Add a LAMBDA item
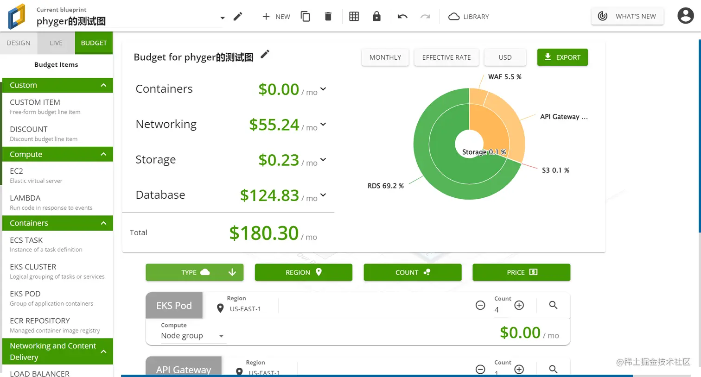The height and width of the screenshot is (377, 701). [57, 202]
